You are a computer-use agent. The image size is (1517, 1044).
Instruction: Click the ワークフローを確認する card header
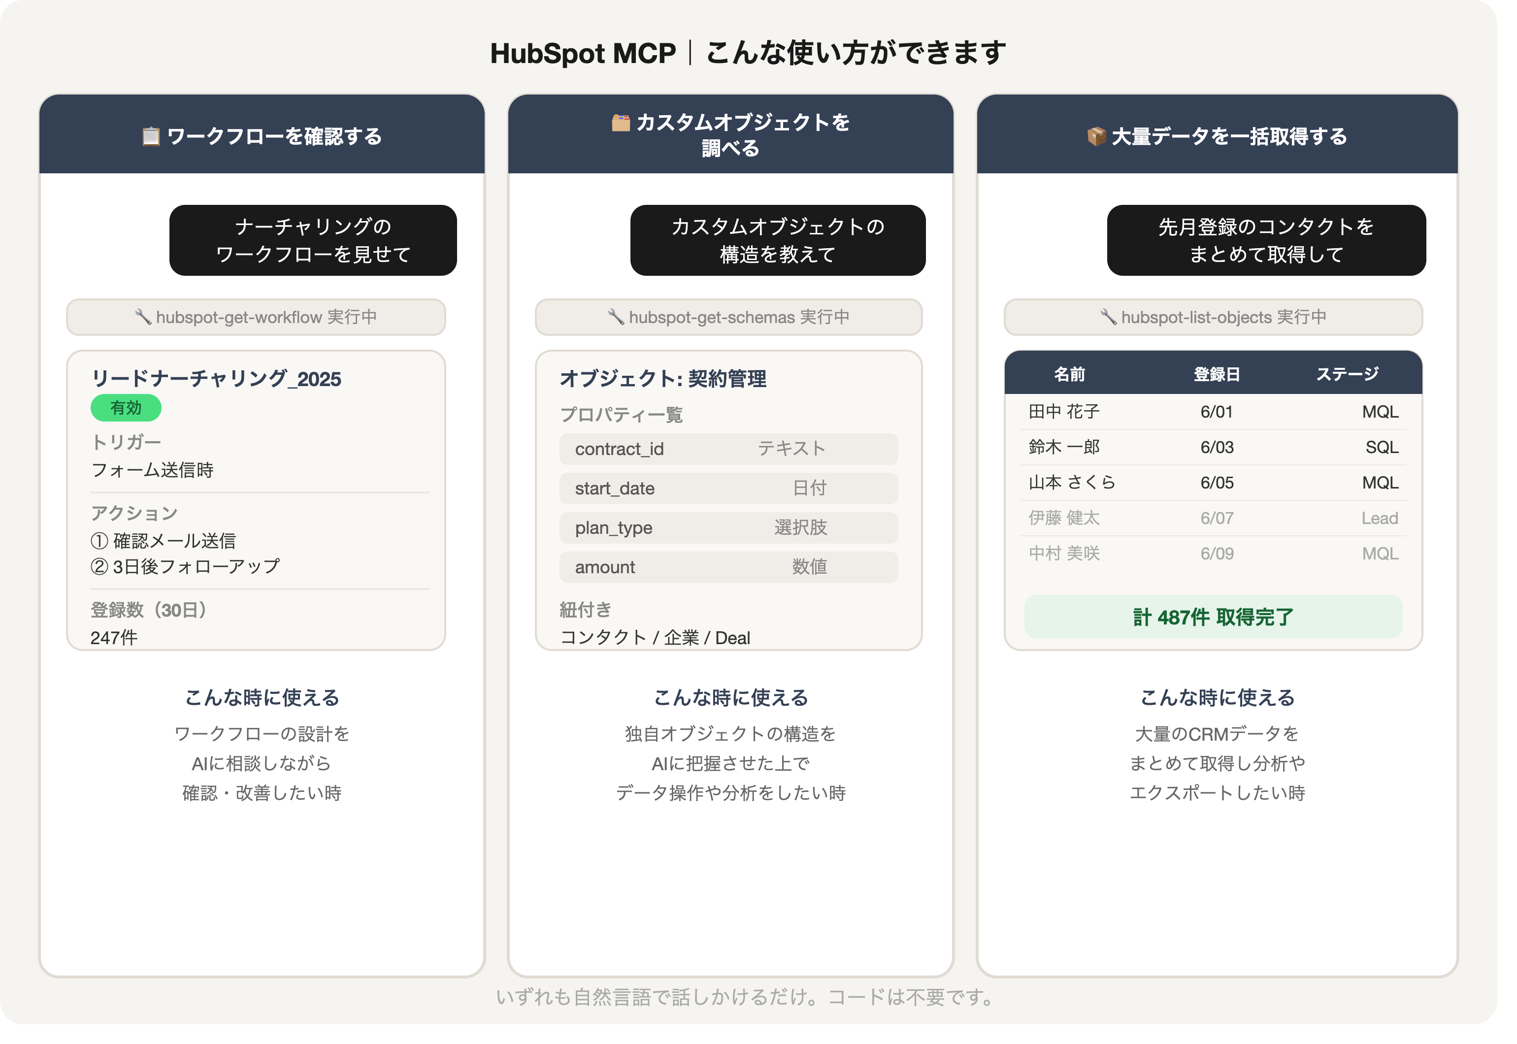pyautogui.click(x=262, y=134)
